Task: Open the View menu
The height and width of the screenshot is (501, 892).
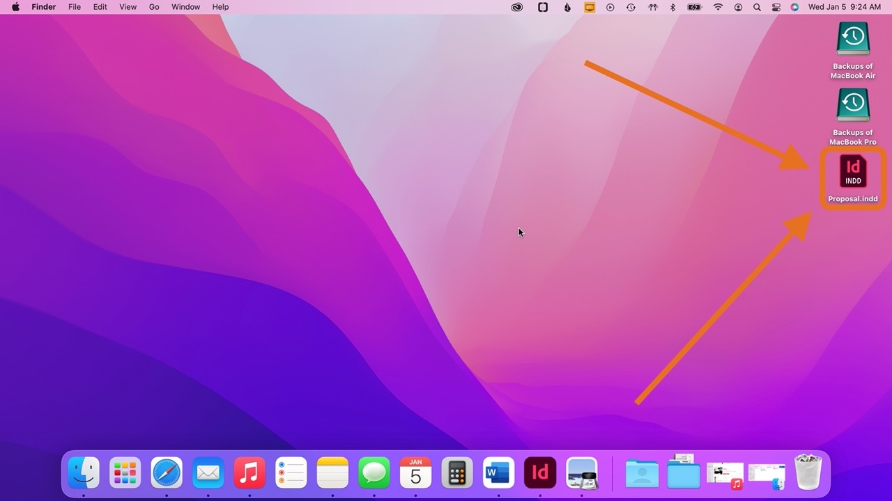Action: tap(128, 7)
